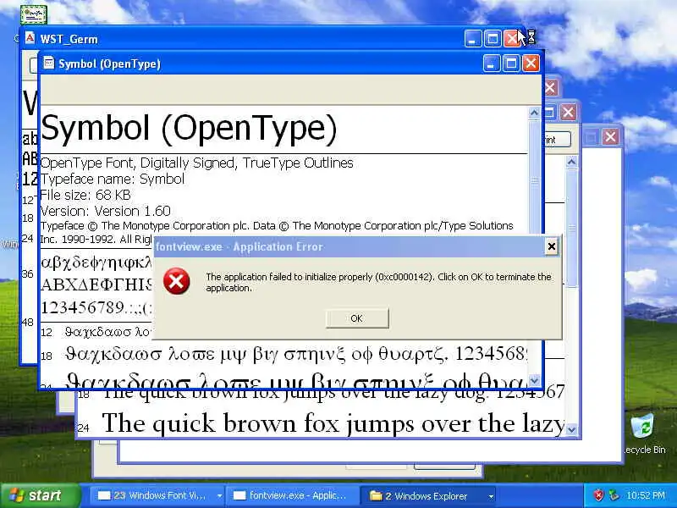Click the WST_Germ window title bar icon
Image resolution: width=677 pixels, height=508 pixels.
pos(30,38)
